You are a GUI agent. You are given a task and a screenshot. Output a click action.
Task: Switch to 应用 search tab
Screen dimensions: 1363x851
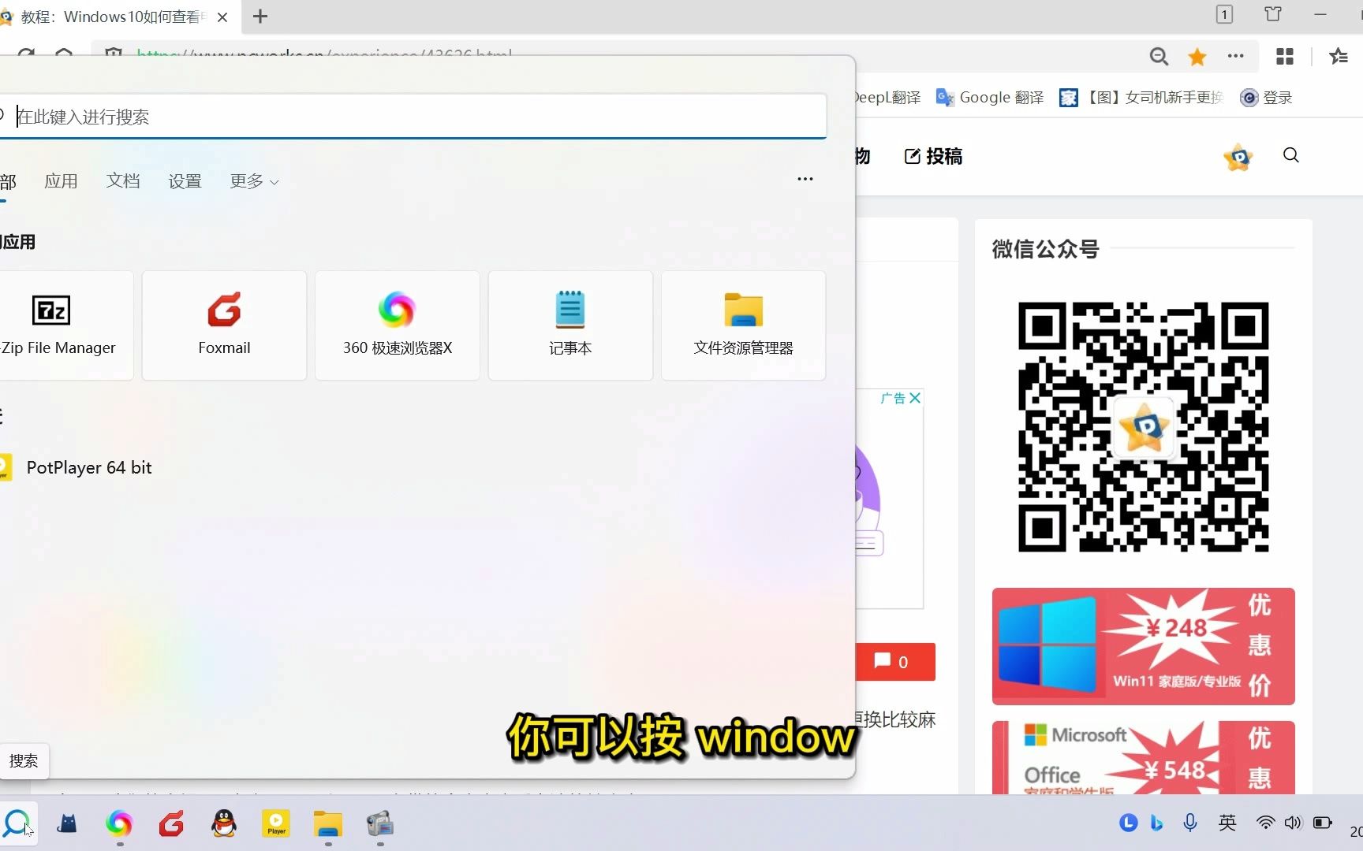pos(61,181)
